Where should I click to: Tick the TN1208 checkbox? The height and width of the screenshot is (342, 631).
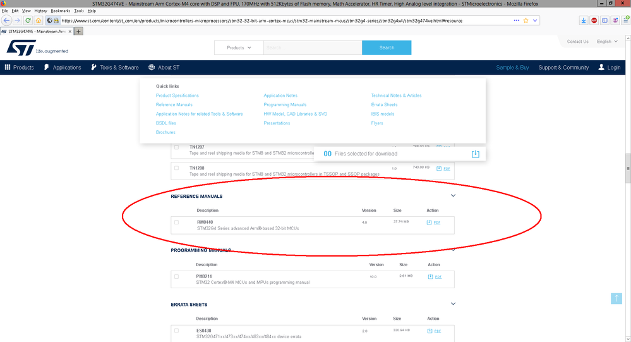click(176, 168)
